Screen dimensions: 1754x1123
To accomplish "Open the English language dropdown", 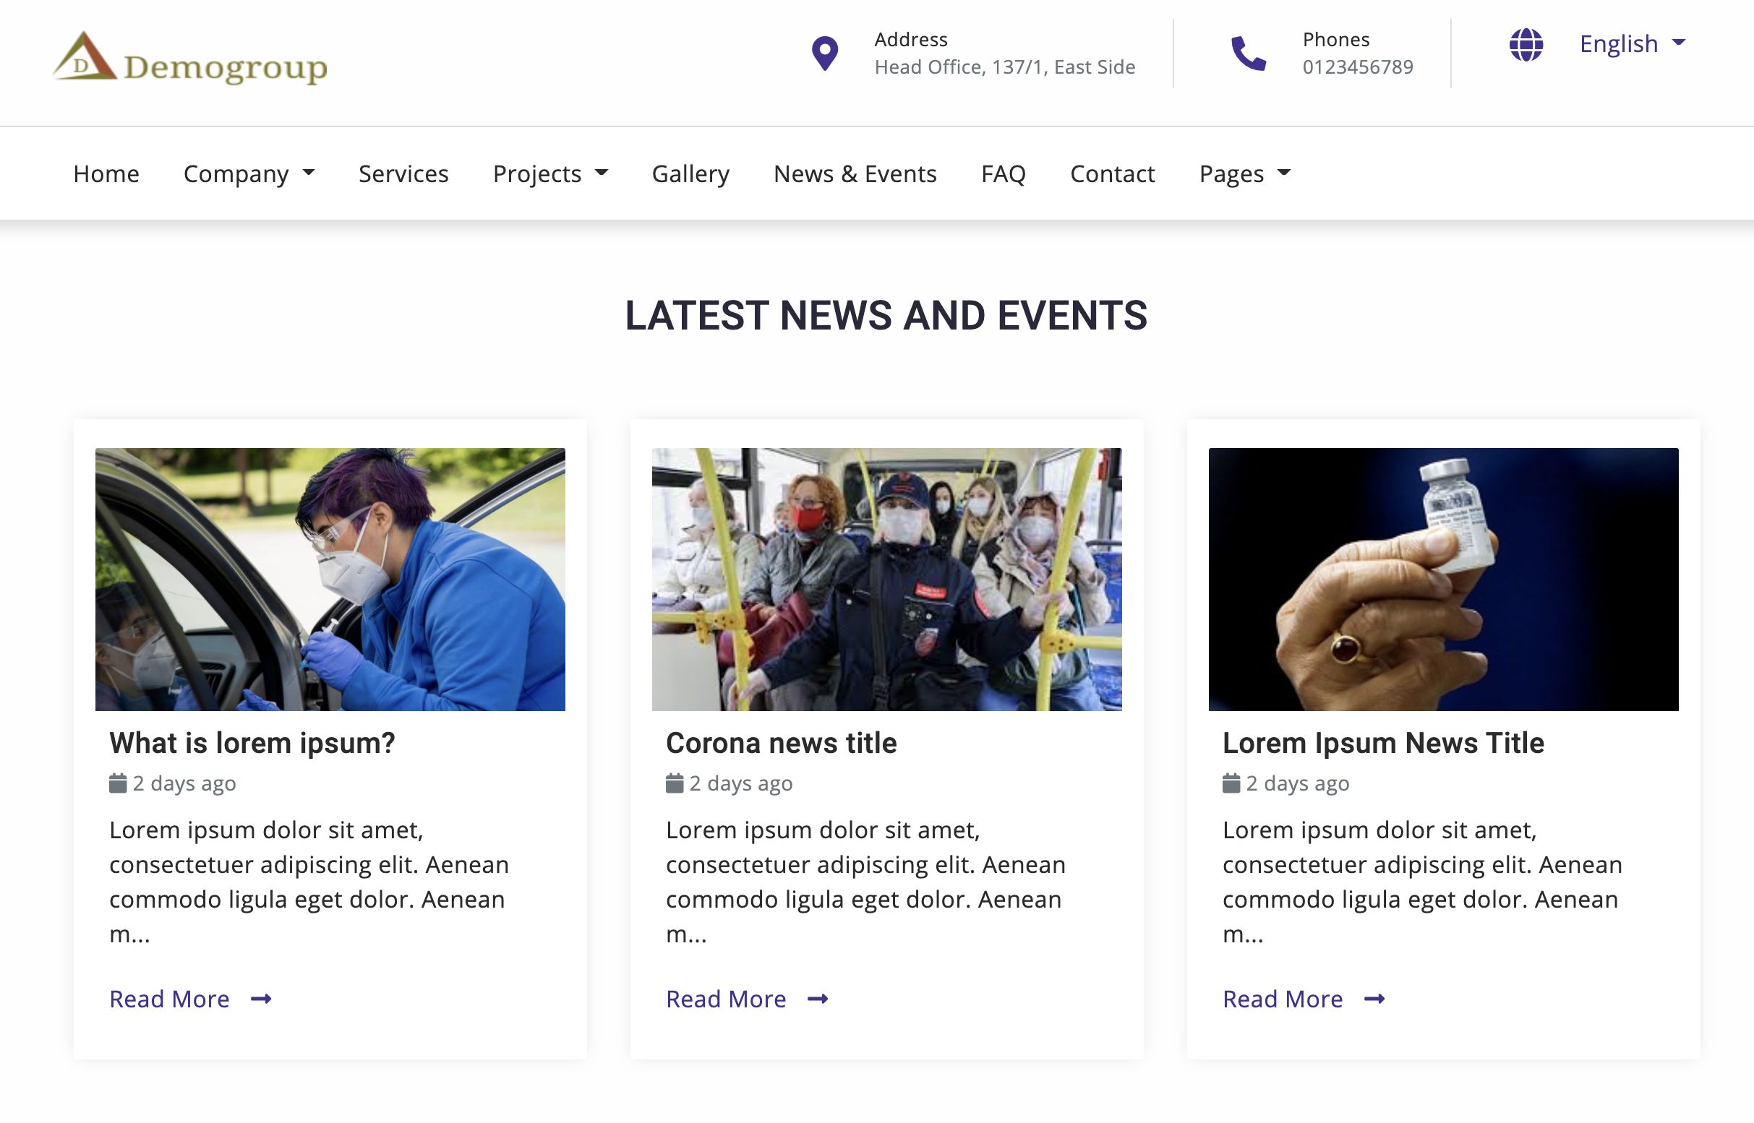I will point(1632,44).
